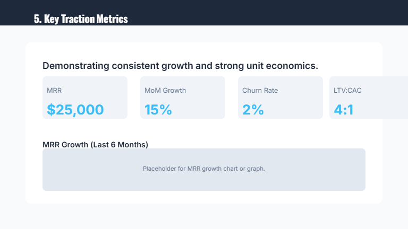
Task: Select the "Demonstrating consistent growth" headline text
Action: 180,66
